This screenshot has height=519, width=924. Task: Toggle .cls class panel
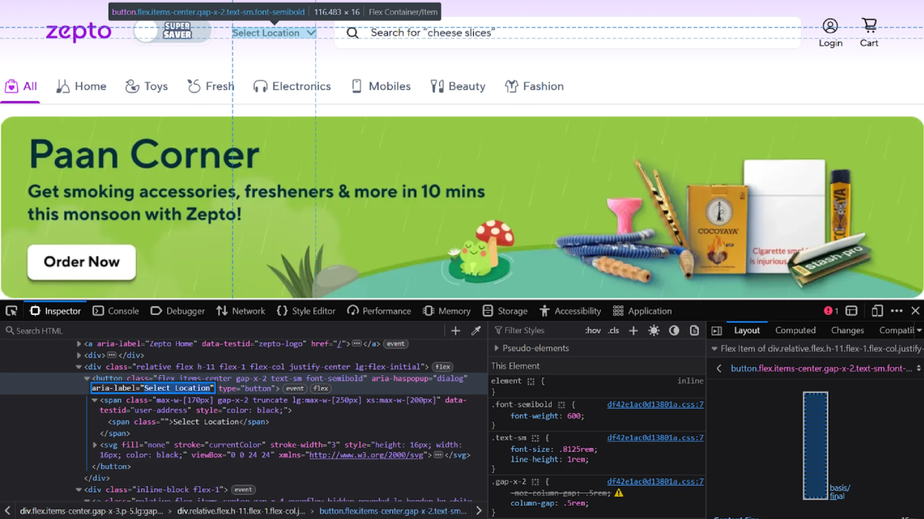(x=613, y=331)
